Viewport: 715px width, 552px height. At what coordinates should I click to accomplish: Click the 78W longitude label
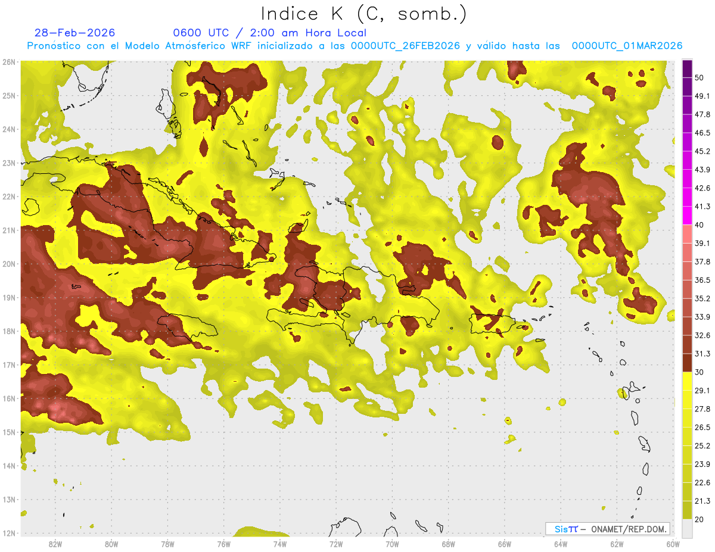pos(167,544)
